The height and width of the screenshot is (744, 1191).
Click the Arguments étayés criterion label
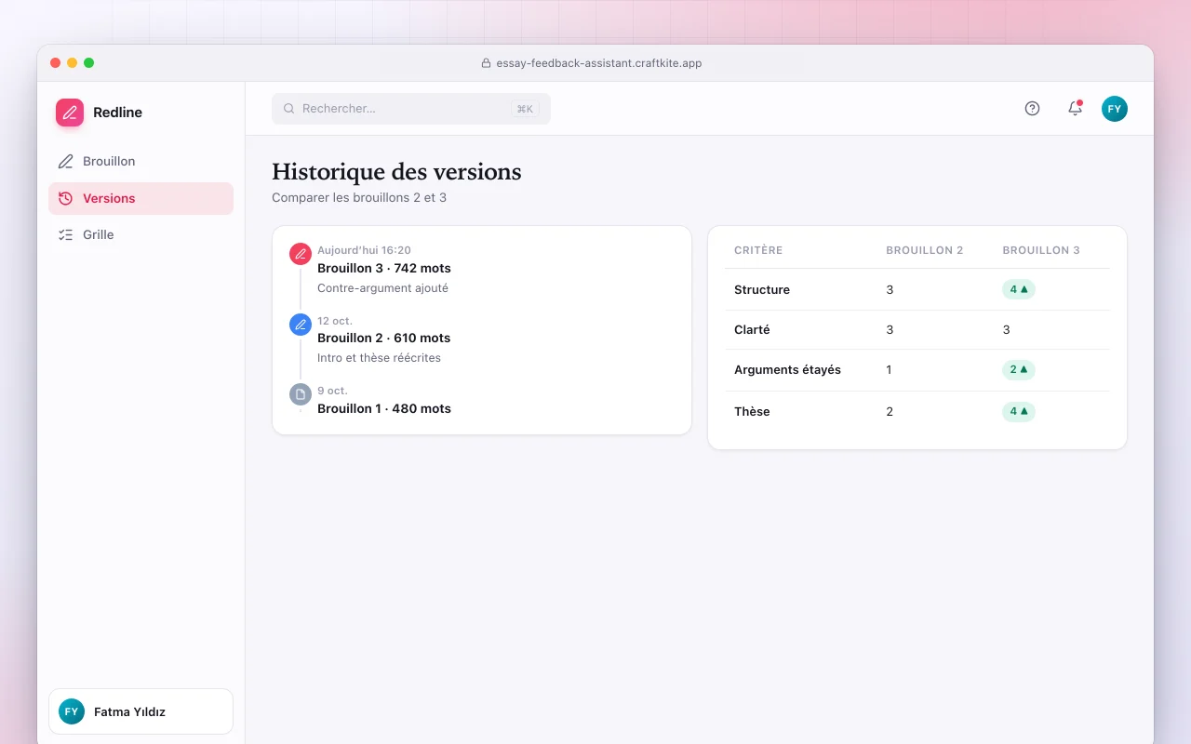pyautogui.click(x=787, y=369)
